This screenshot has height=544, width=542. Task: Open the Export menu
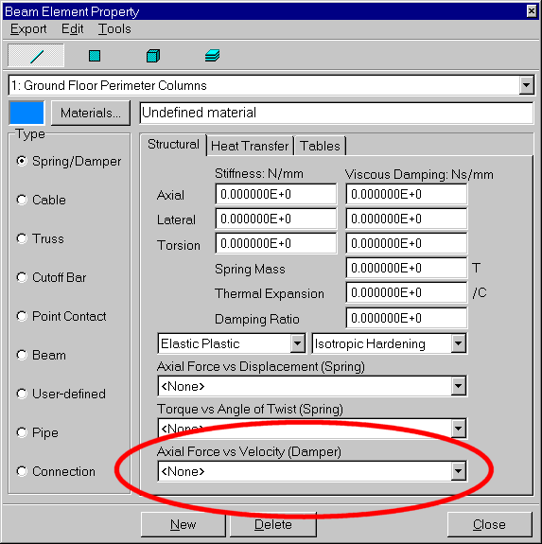point(28,28)
